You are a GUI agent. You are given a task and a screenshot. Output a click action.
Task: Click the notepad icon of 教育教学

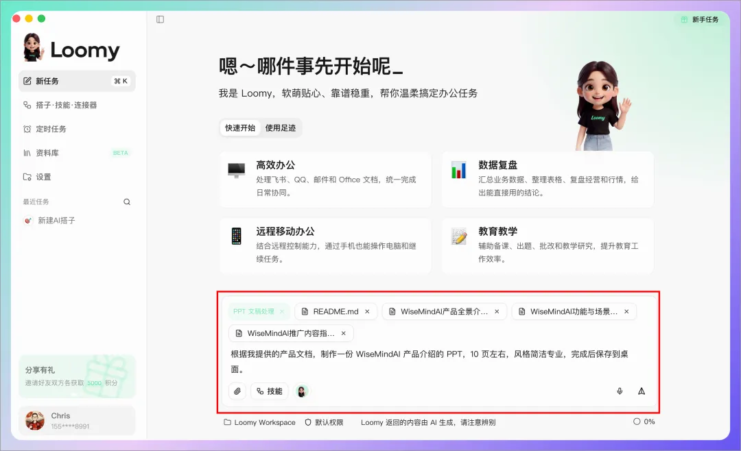[x=459, y=236]
